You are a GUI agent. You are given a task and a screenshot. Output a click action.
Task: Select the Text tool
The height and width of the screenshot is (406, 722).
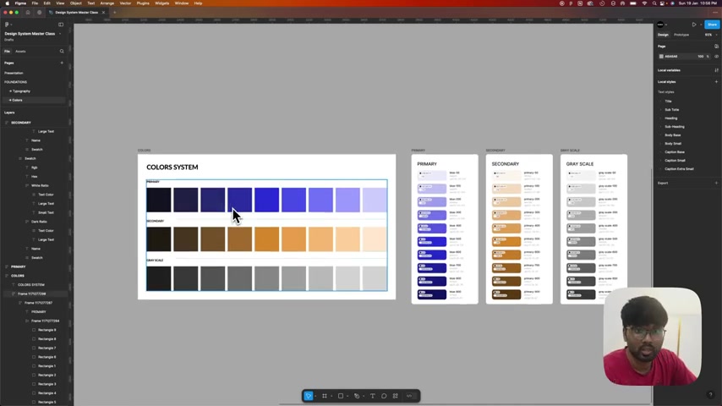coord(373,396)
